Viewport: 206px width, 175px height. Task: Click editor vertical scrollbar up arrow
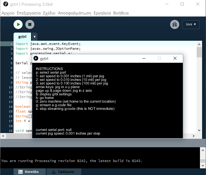click(199, 44)
